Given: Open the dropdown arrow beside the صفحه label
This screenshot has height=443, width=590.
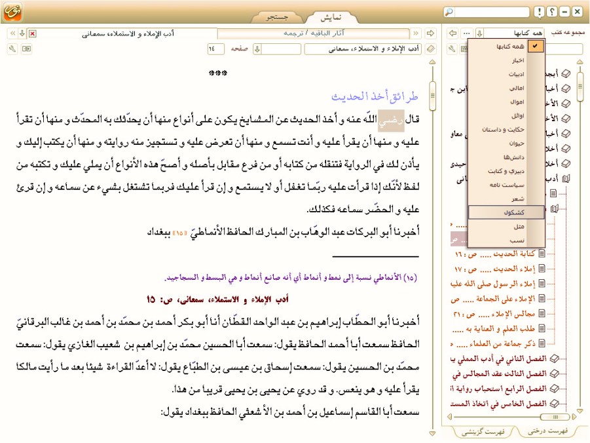Looking at the screenshot, I should coord(257,49).
